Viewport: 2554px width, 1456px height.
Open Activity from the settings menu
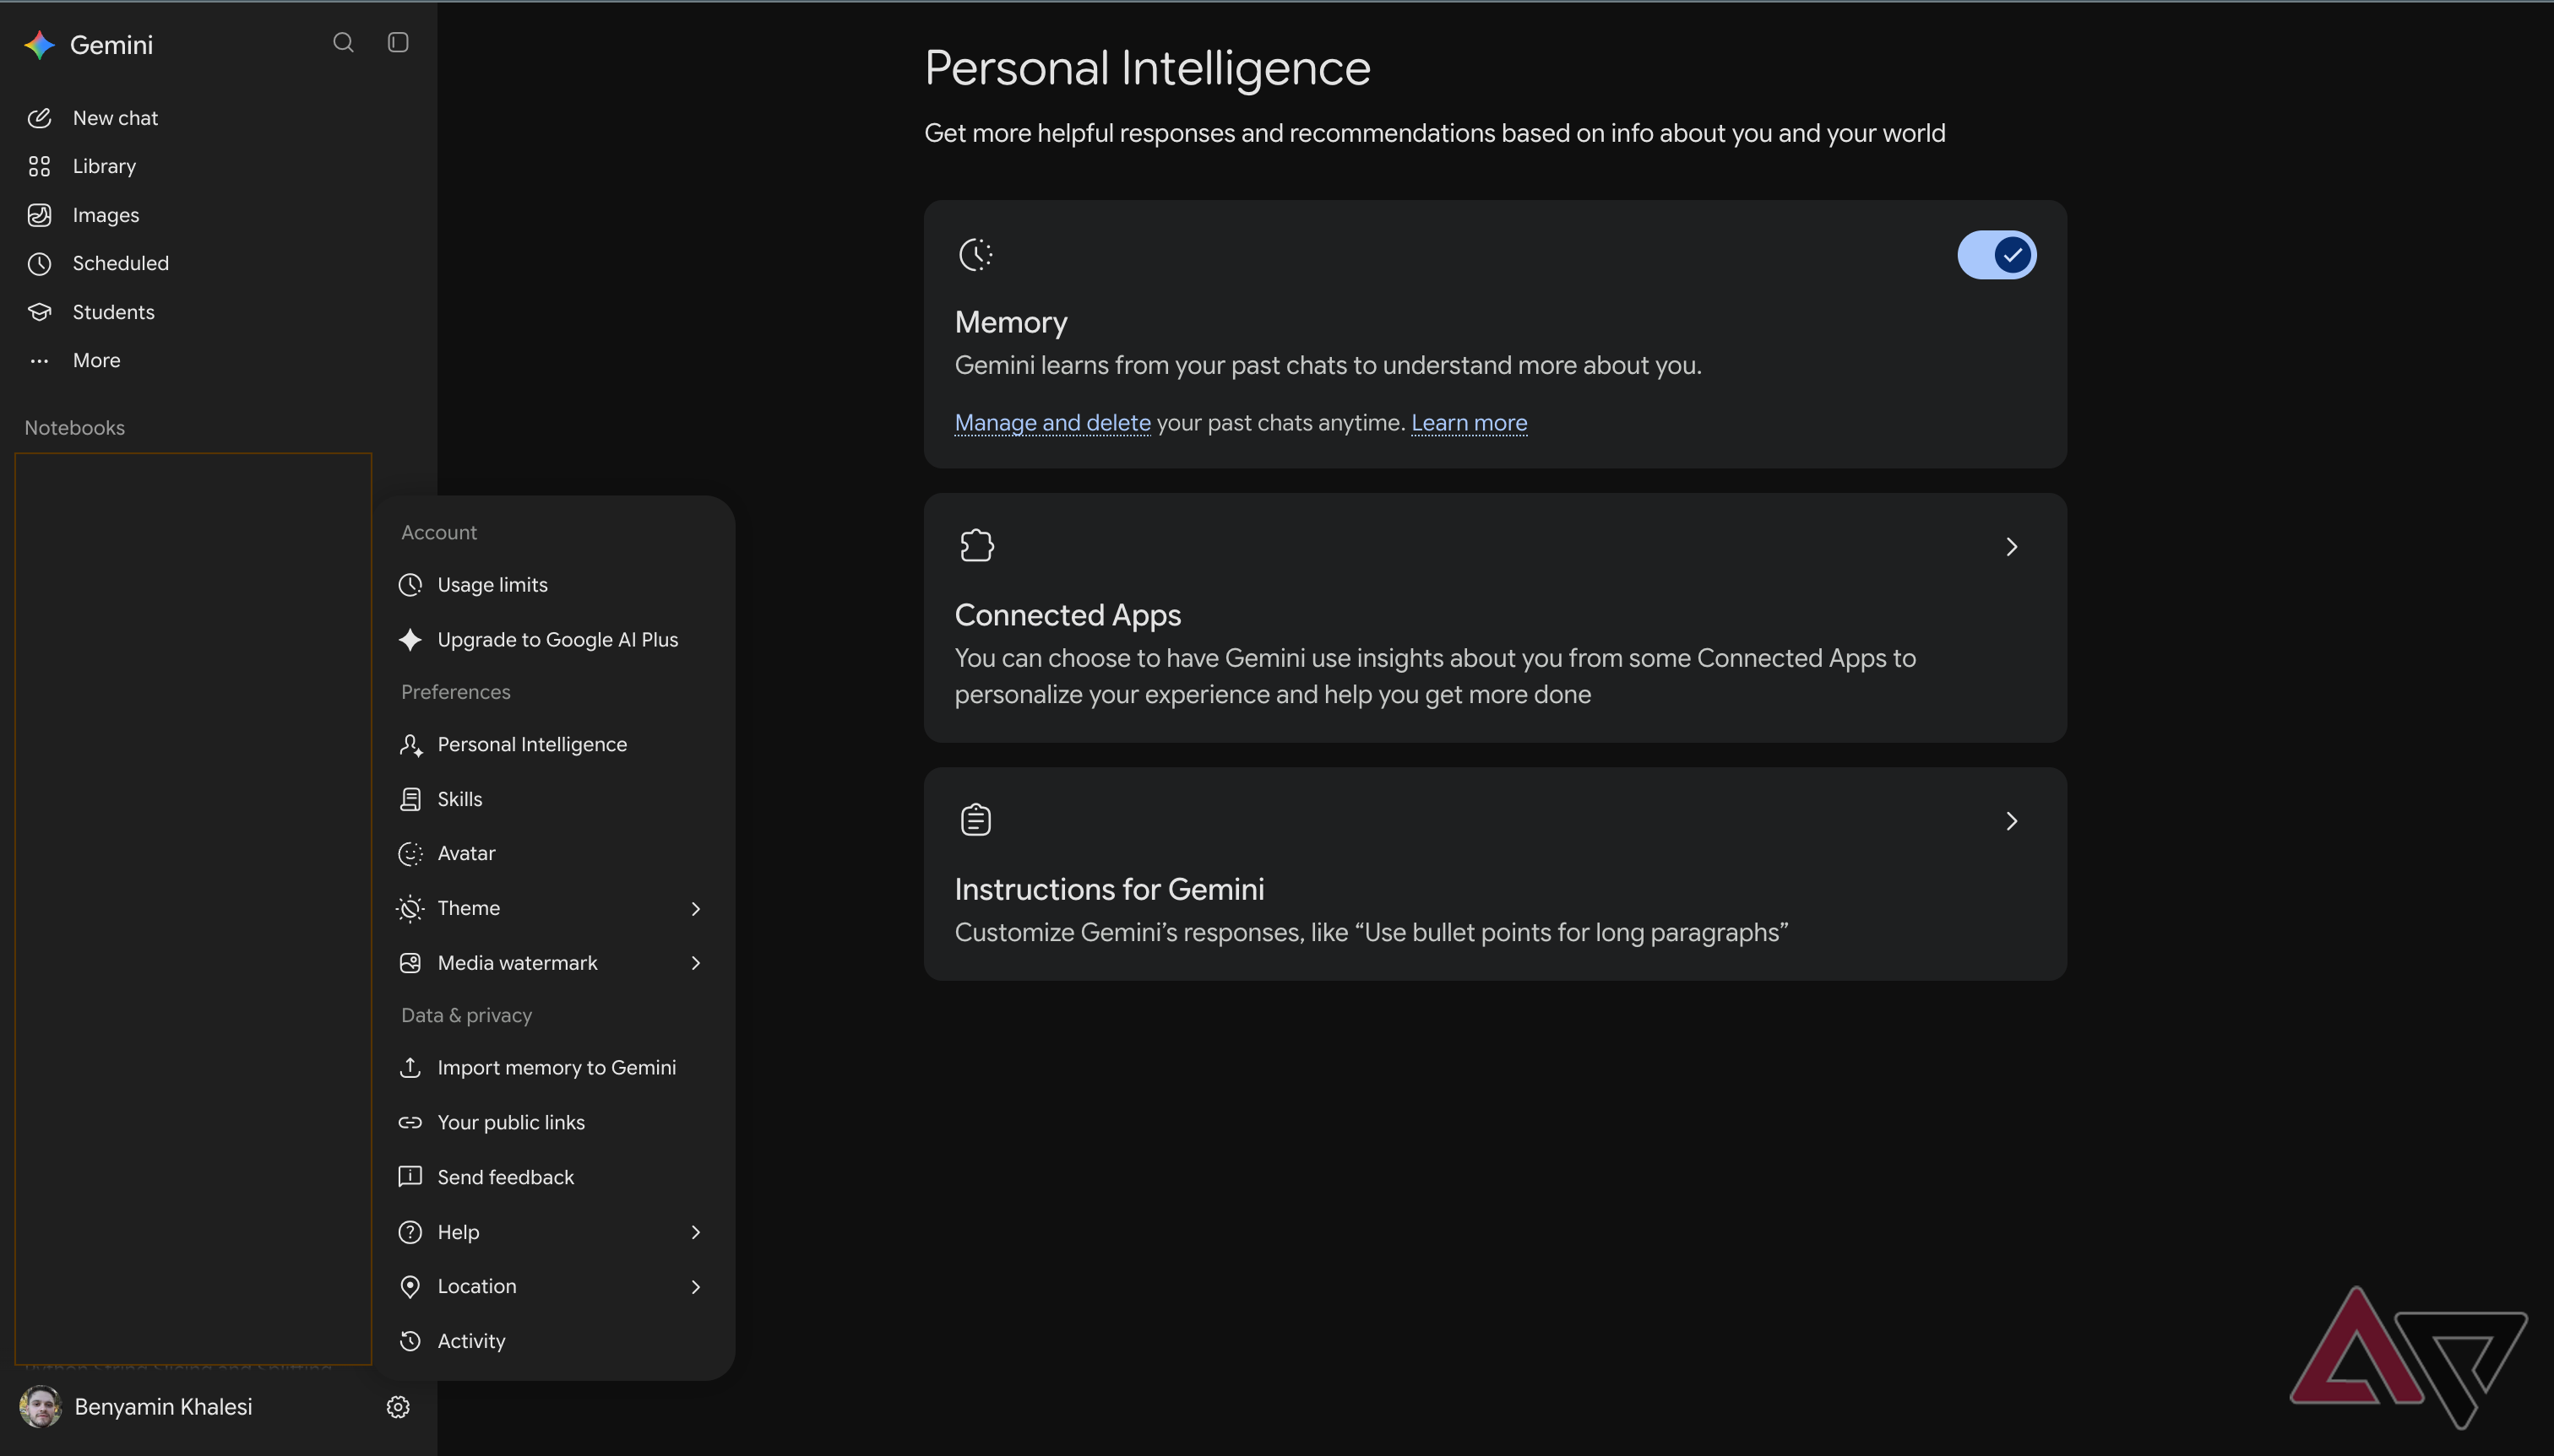553,1341
